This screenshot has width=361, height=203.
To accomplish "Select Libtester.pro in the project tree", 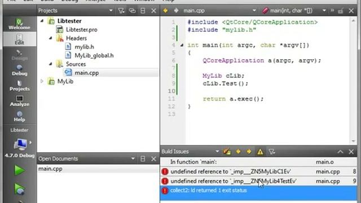I will 81,30.
